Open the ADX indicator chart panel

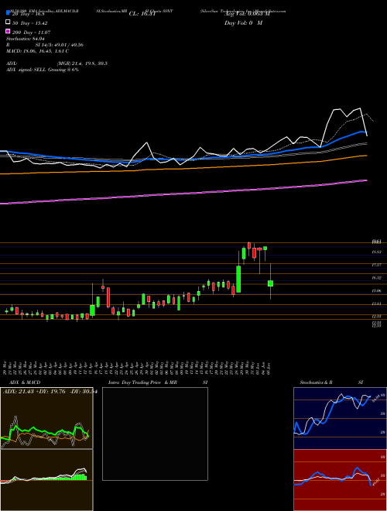tap(46, 418)
